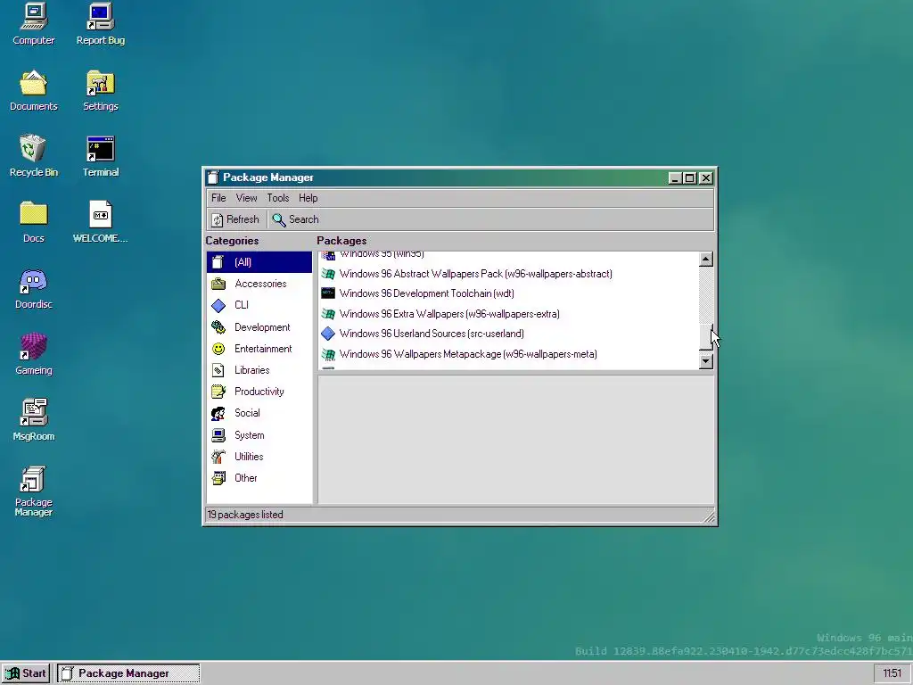Image resolution: width=913 pixels, height=685 pixels.
Task: Select the Social category
Action: tap(259, 413)
